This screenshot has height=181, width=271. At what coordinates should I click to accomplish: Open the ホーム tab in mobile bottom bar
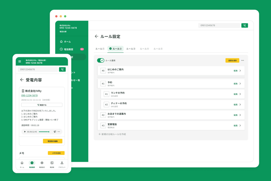tap(22, 164)
